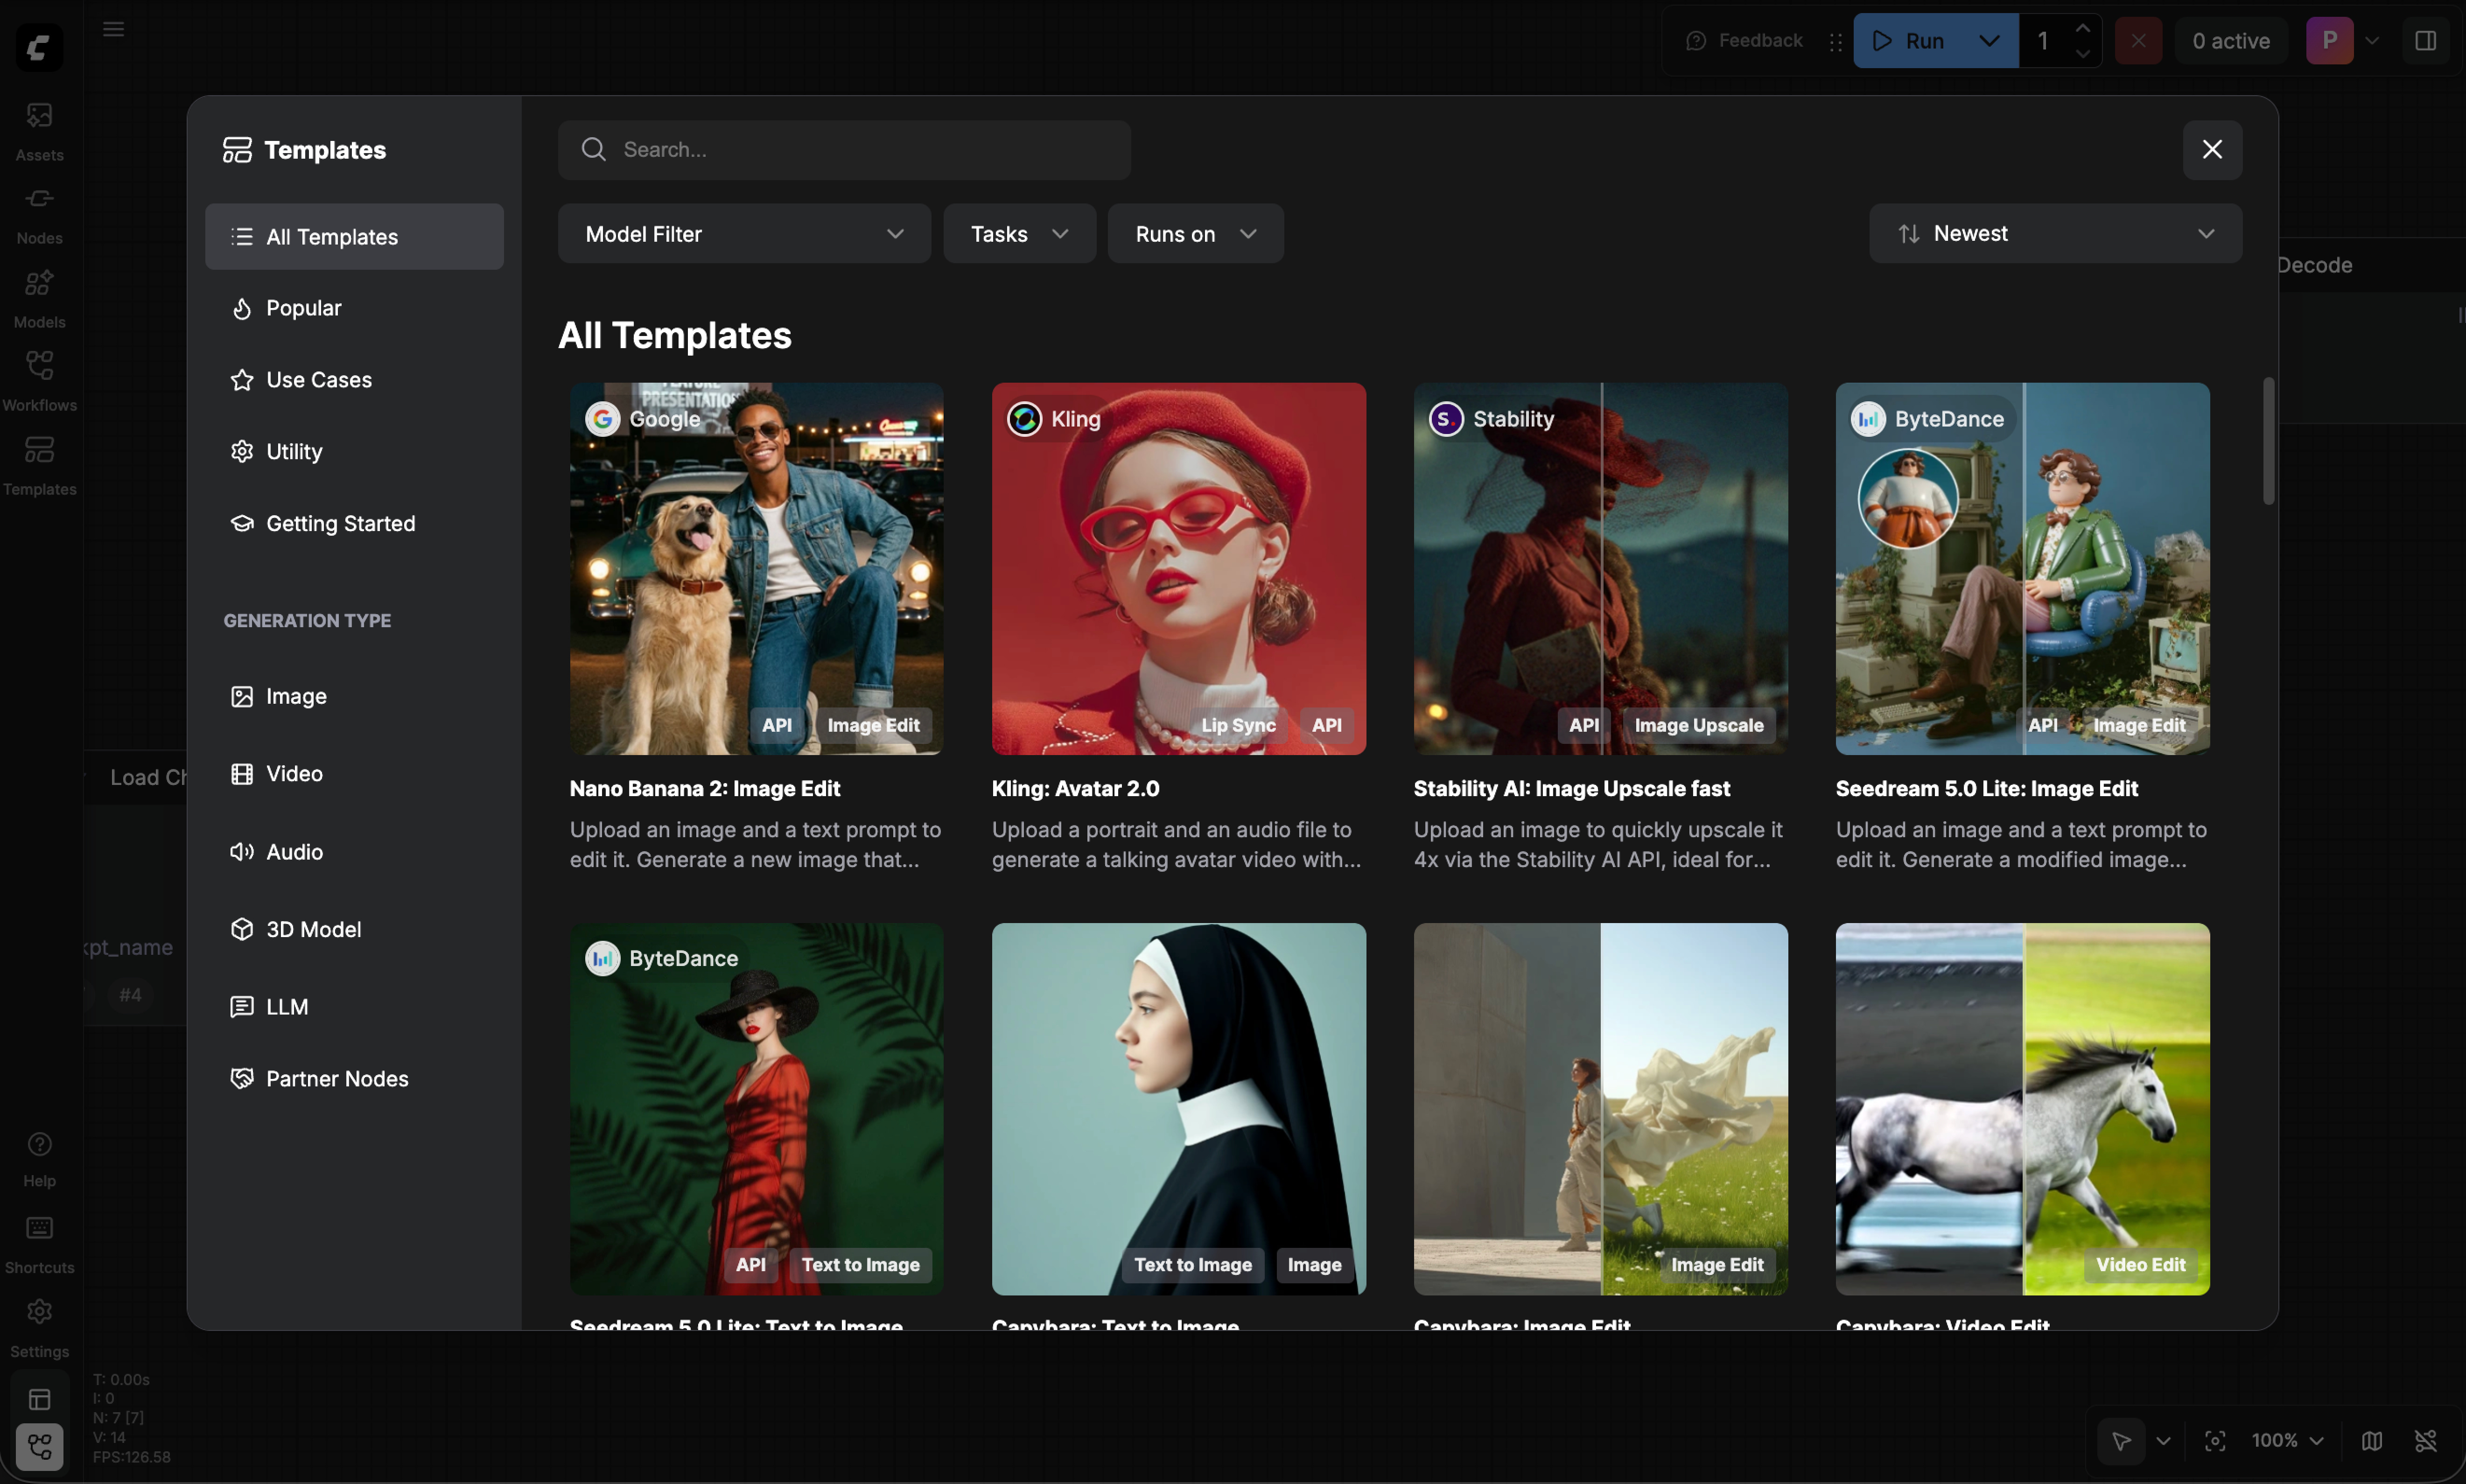
Task: Expand the Model Filter dropdown
Action: (743, 234)
